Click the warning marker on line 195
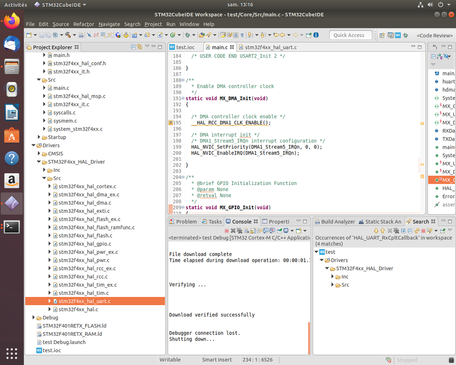The image size is (456, 365). pos(171,123)
